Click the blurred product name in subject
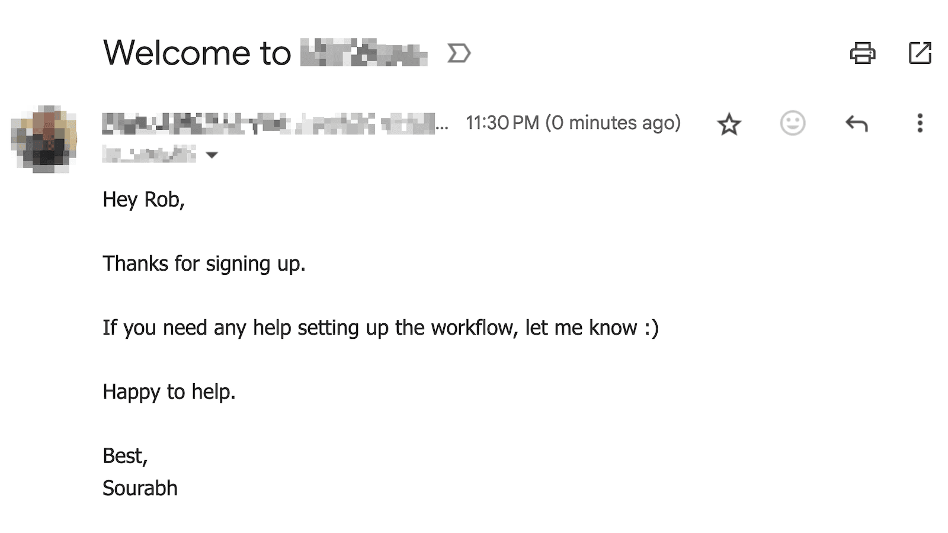This screenshot has height=533, width=948. pyautogui.click(x=363, y=53)
